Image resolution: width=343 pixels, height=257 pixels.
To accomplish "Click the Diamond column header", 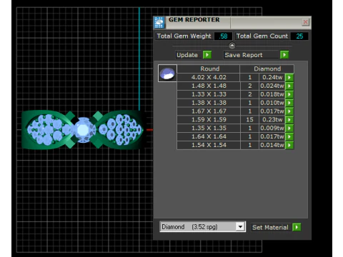I will point(267,69).
